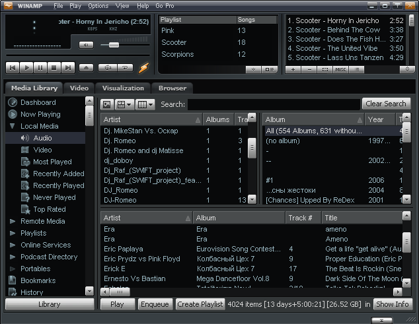The height and width of the screenshot is (324, 419).
Task: Select the DJ-Romeo artist row
Action: point(174,200)
